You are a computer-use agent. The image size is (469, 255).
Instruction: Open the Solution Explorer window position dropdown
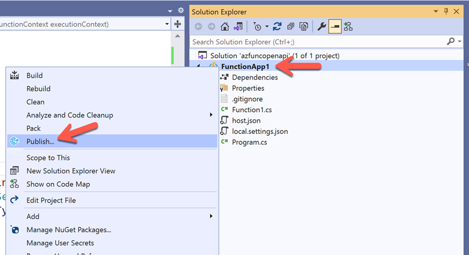[436, 11]
